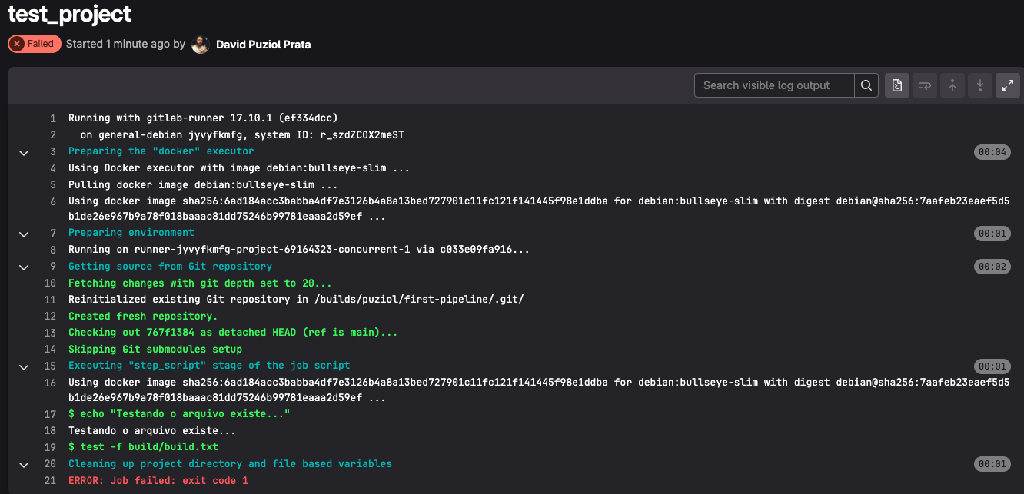Click the 00:04 duration badge
The width and height of the screenshot is (1024, 494).
pyautogui.click(x=991, y=152)
